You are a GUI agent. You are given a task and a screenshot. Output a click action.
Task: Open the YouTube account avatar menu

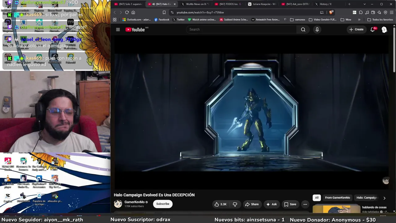tap(384, 29)
